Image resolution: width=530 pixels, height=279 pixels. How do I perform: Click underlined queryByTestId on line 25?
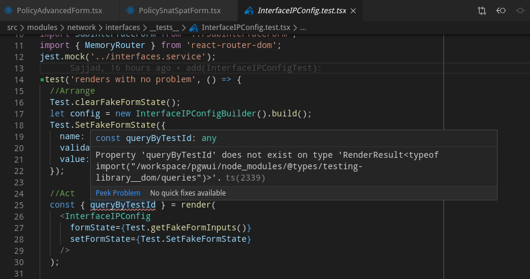coord(123,205)
